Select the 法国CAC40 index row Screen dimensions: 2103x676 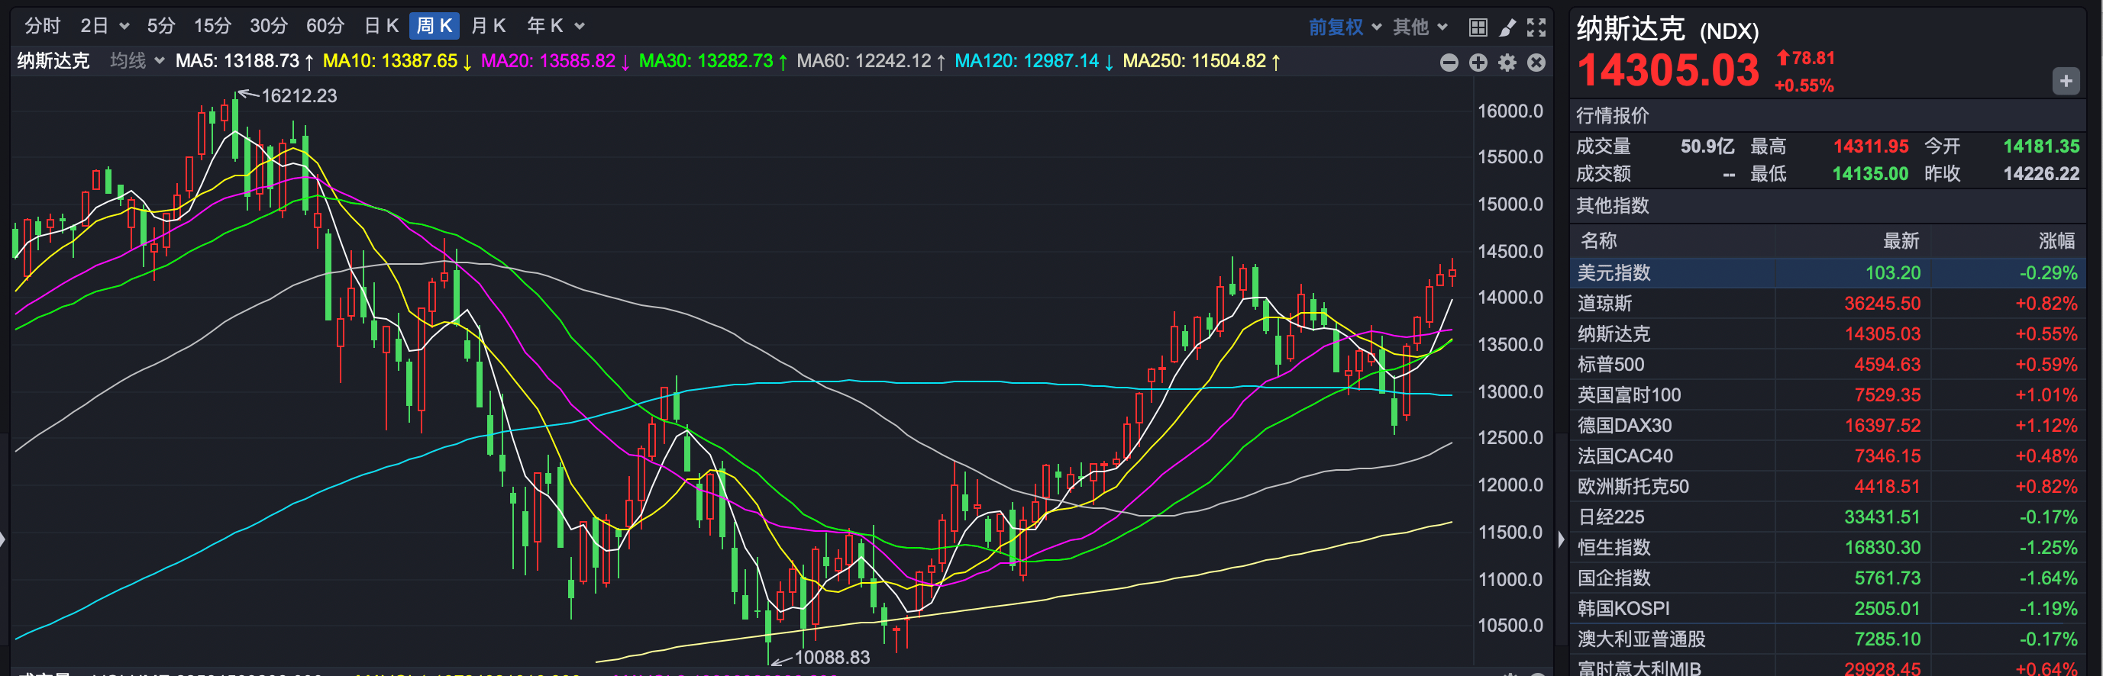pyautogui.click(x=1827, y=455)
